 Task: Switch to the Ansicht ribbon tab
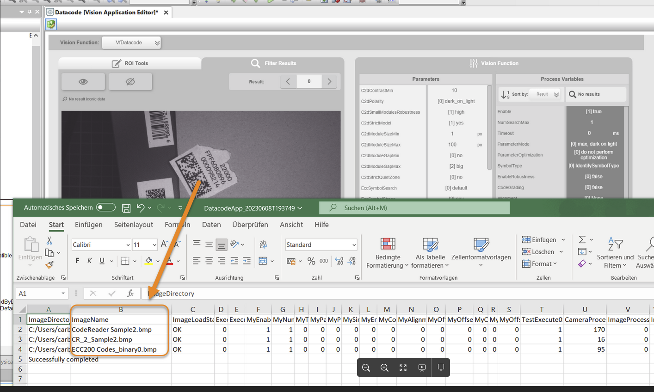point(291,225)
